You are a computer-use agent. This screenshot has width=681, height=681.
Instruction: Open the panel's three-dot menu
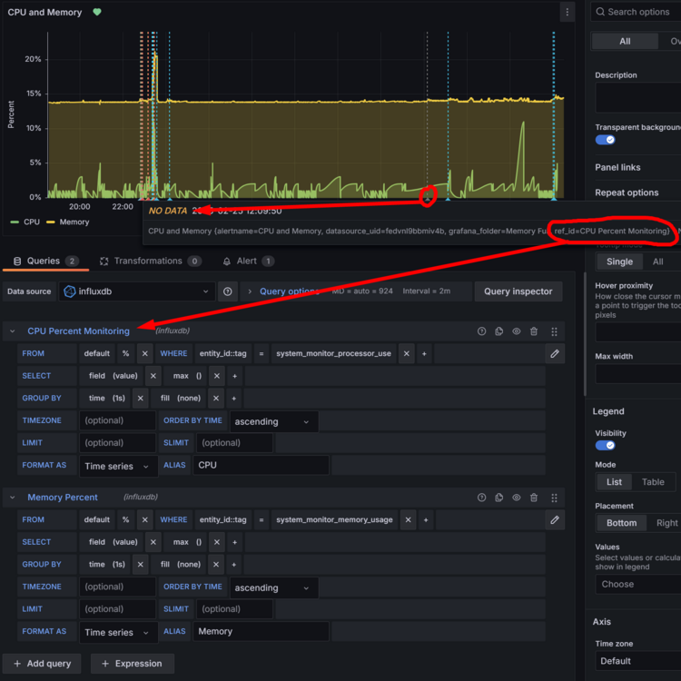point(567,13)
